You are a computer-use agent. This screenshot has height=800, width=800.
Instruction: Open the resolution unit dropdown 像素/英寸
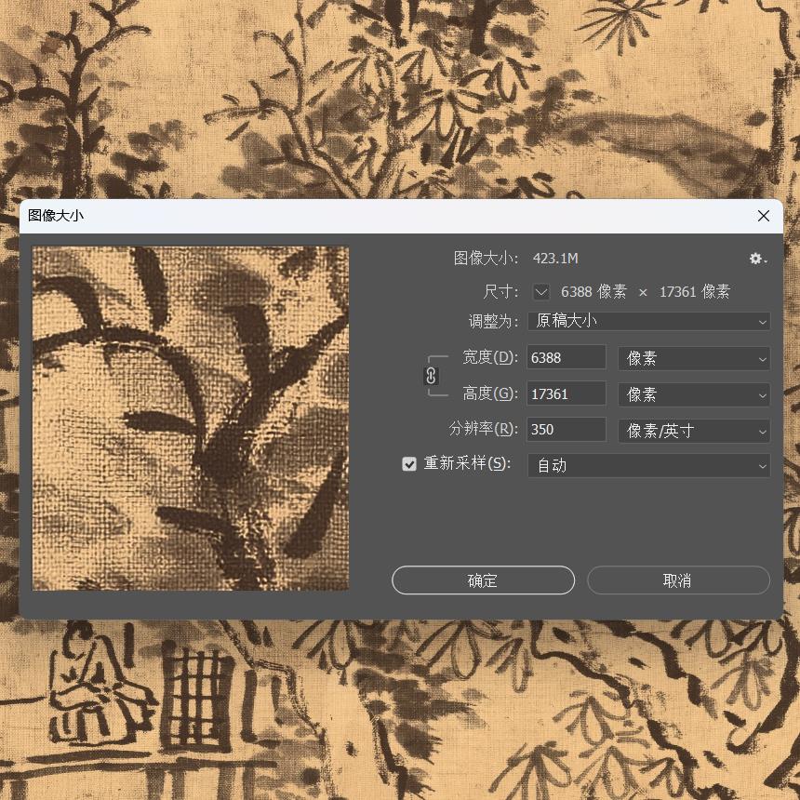click(694, 431)
